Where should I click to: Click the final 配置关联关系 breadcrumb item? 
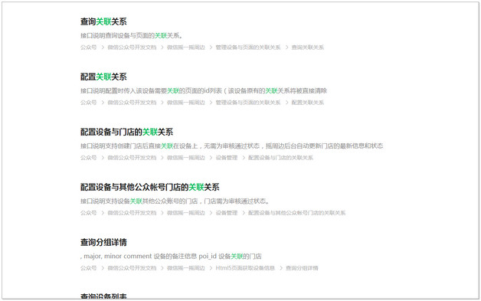(x=307, y=103)
